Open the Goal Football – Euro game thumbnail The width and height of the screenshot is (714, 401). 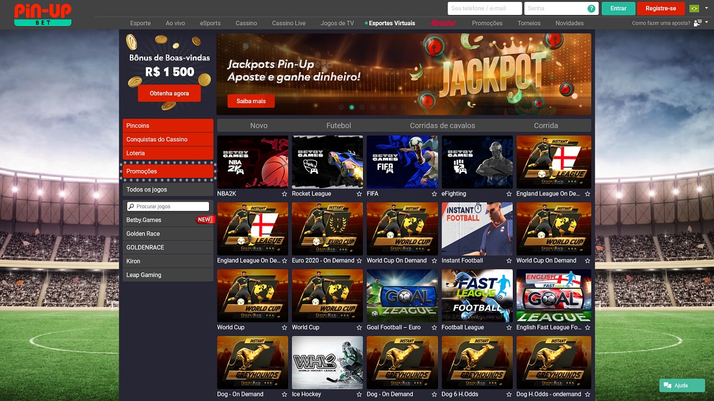coord(404,296)
